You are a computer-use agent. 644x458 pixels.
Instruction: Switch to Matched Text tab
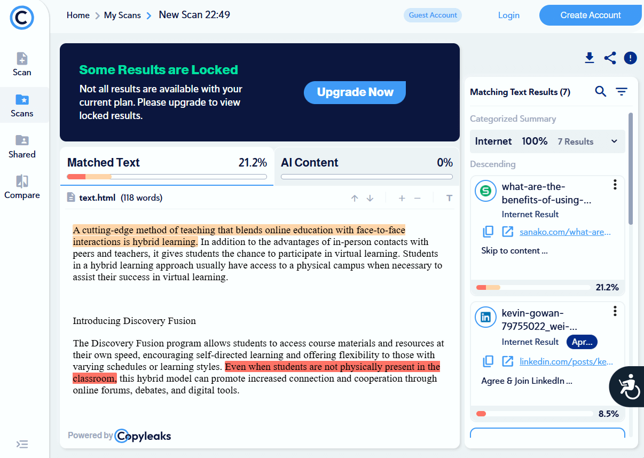(x=167, y=167)
